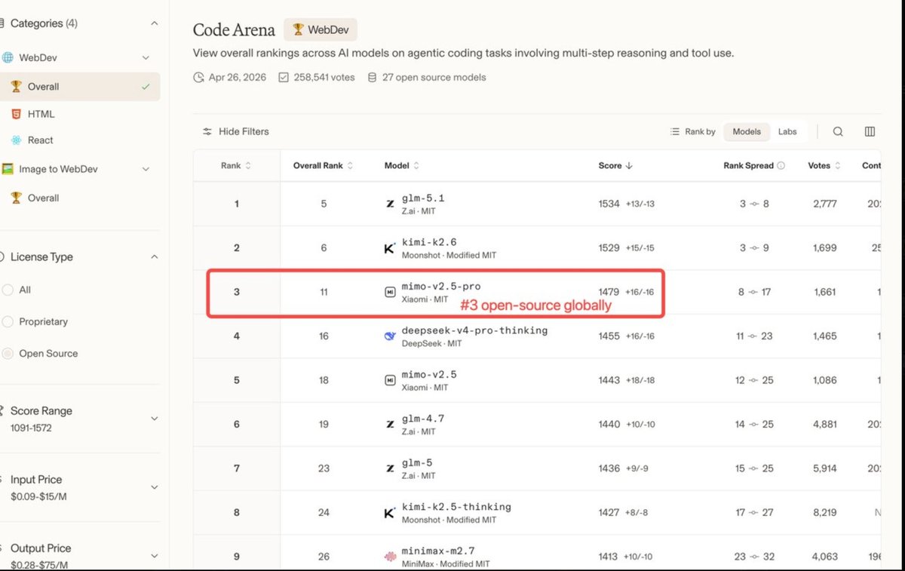Click the filter sliders icon beside Hide Filters

click(x=207, y=131)
